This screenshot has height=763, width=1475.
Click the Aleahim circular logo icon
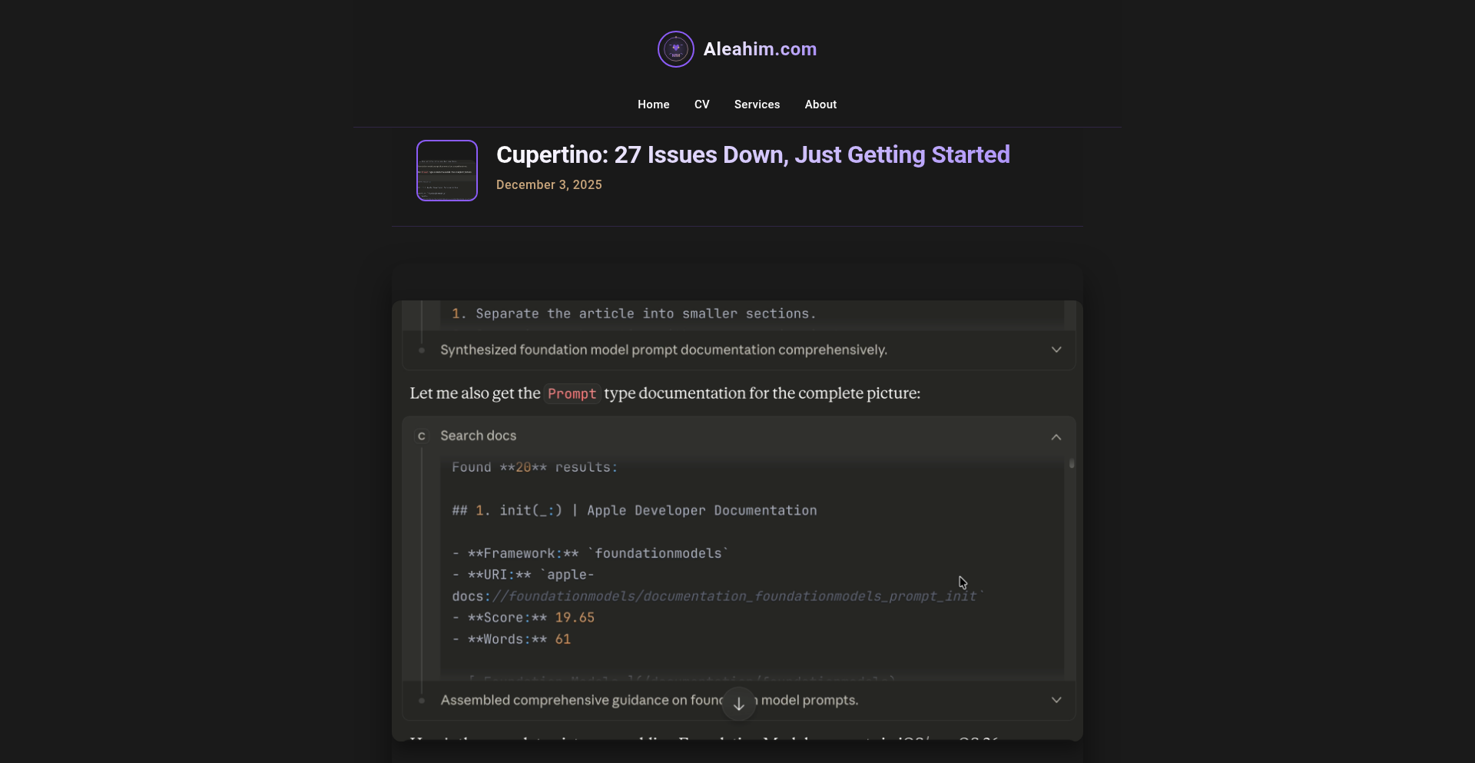point(675,49)
